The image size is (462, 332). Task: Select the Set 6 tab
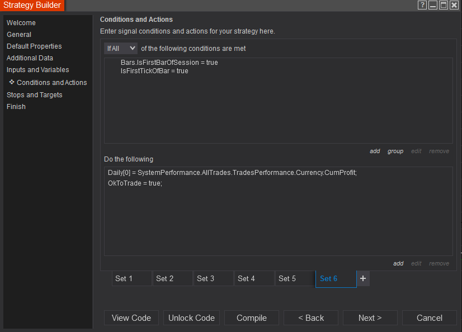pos(336,278)
